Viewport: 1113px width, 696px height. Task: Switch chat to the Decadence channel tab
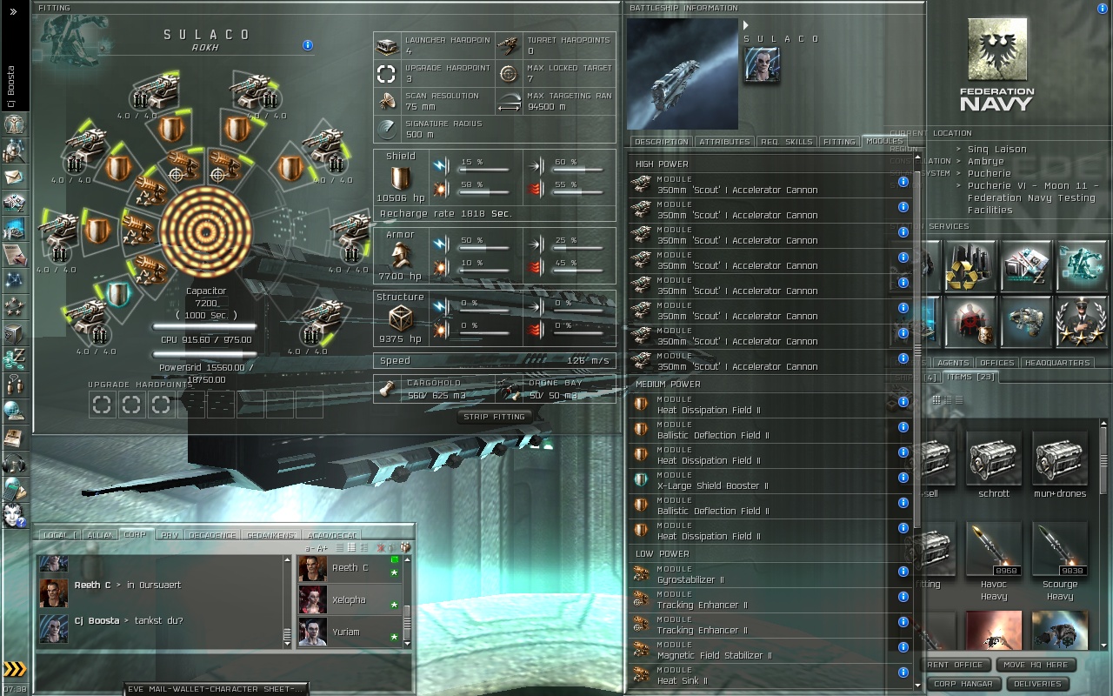(x=212, y=535)
